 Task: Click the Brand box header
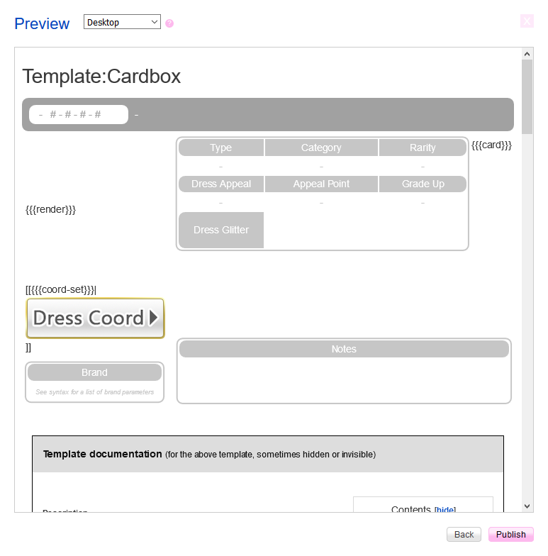(x=94, y=372)
